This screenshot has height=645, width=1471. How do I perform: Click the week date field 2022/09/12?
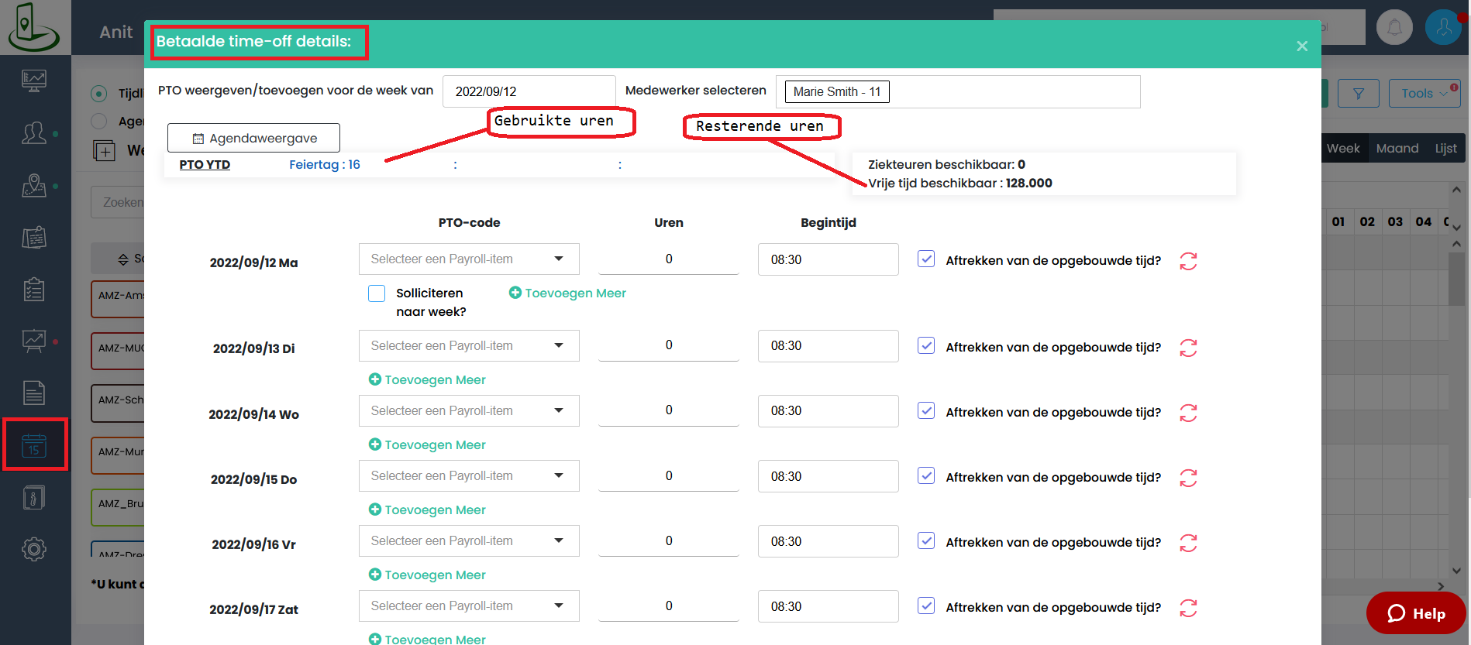click(x=529, y=91)
